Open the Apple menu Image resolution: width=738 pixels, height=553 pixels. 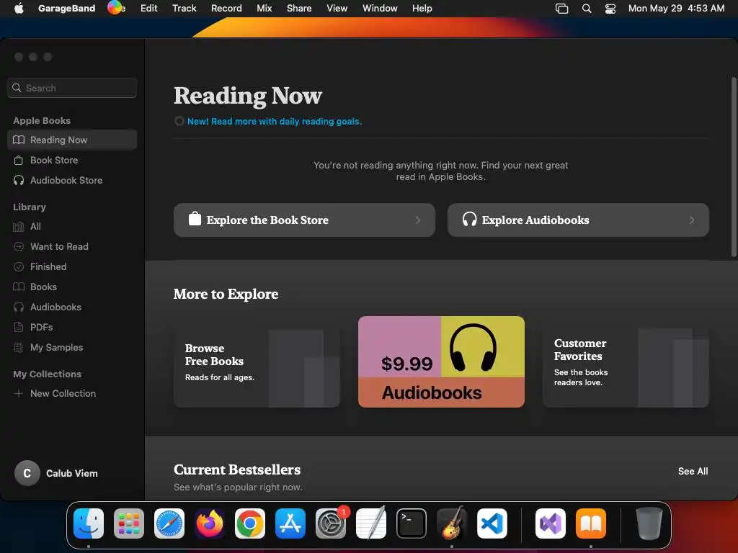pyautogui.click(x=19, y=9)
